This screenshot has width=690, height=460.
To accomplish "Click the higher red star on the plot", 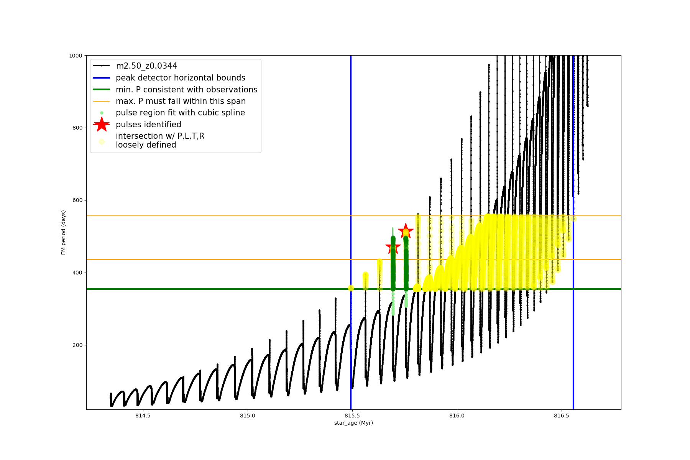I will [x=406, y=231].
